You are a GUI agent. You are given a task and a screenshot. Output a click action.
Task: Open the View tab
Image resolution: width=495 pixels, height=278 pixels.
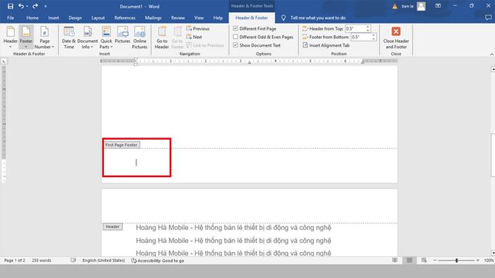pyautogui.click(x=199, y=18)
